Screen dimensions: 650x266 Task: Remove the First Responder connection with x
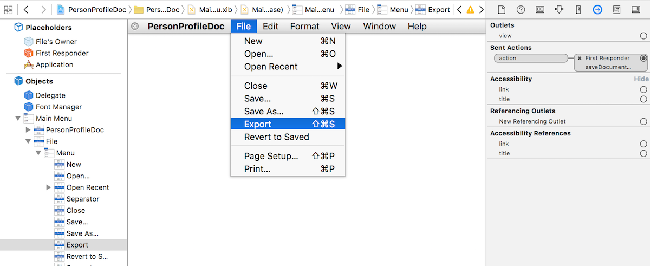pos(580,58)
